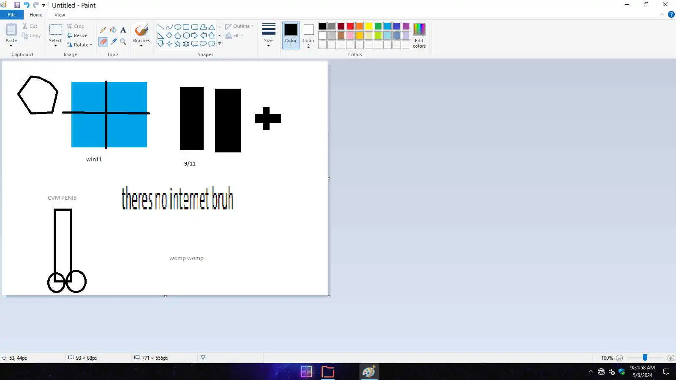Open the Rotate dropdown

(x=79, y=45)
